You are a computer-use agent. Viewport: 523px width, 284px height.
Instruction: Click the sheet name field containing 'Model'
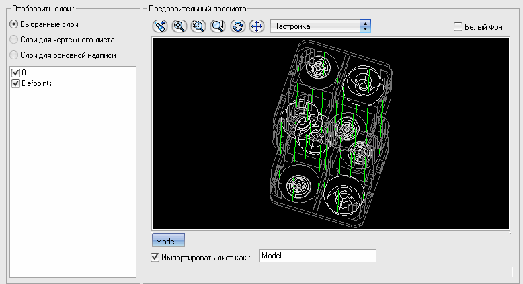pyautogui.click(x=317, y=256)
